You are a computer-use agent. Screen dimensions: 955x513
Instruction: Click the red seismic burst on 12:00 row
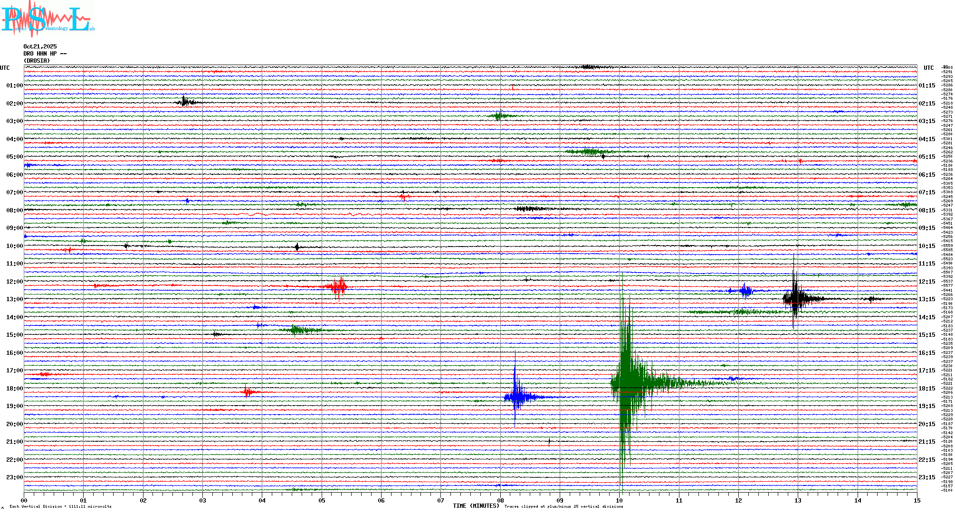338,286
